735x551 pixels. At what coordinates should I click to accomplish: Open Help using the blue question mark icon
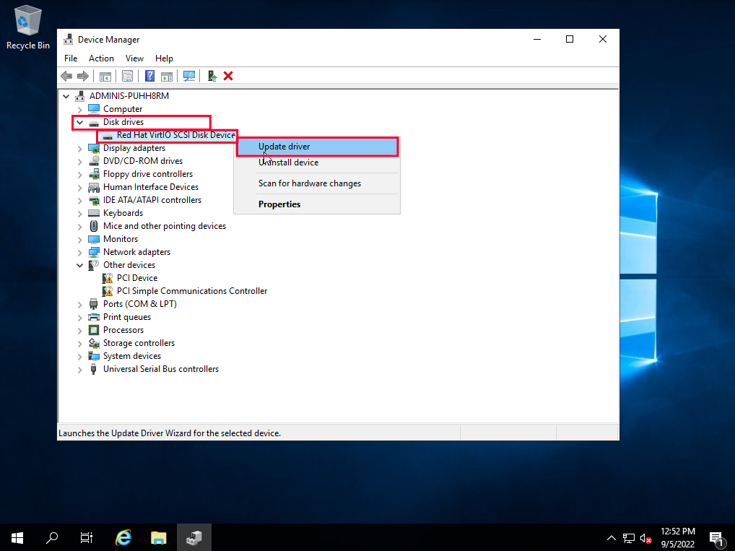[149, 76]
